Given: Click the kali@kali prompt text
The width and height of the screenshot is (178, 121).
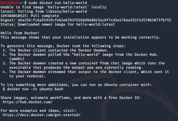Looking at the screenshot, I should point(10,3).
